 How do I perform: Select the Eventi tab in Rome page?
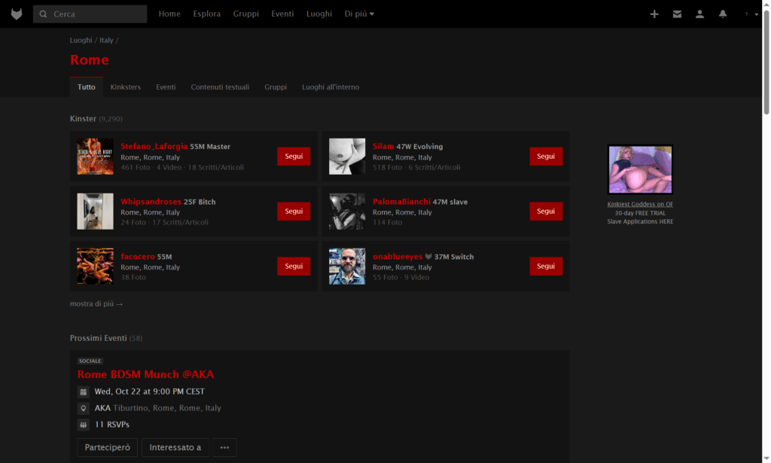point(166,87)
